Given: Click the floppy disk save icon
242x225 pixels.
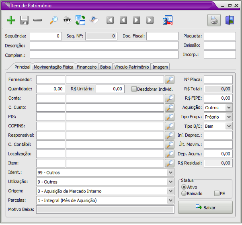Looking at the screenshot, I should [x=24, y=20].
